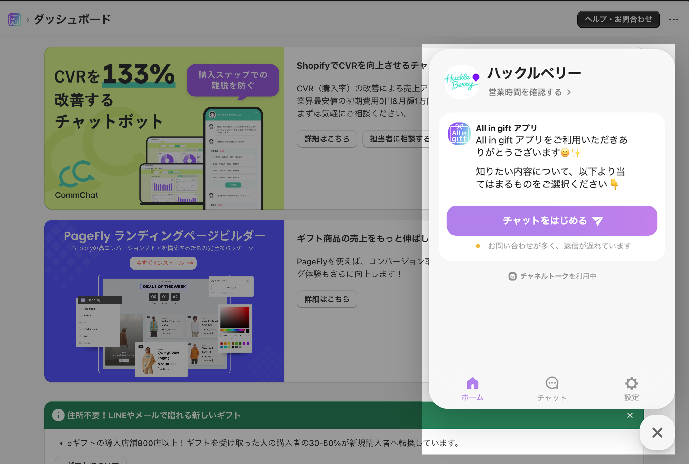Click the Huckleberry logo avatar
The image size is (689, 464).
coord(462,82)
